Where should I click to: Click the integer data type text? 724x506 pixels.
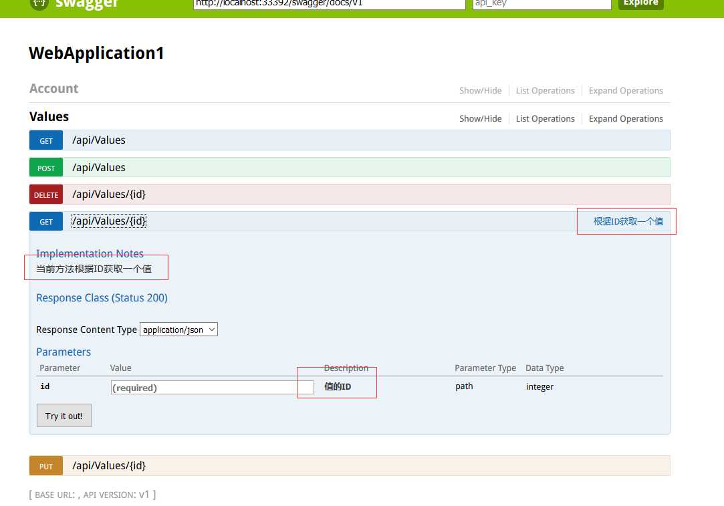(x=539, y=387)
